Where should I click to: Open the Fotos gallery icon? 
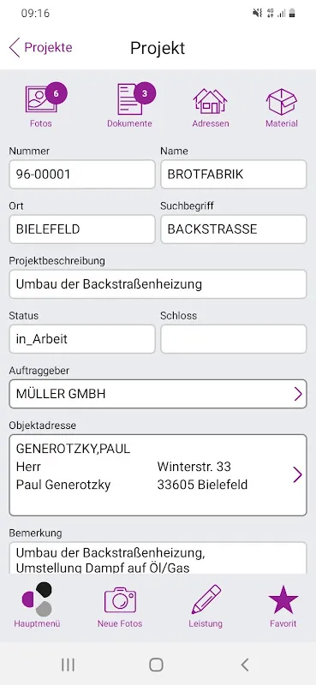point(41,100)
